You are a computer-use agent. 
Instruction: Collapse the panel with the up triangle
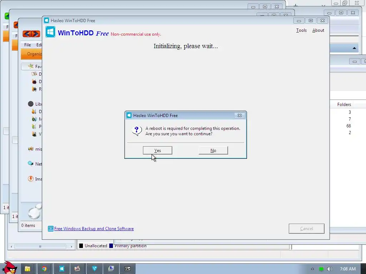click(354, 48)
